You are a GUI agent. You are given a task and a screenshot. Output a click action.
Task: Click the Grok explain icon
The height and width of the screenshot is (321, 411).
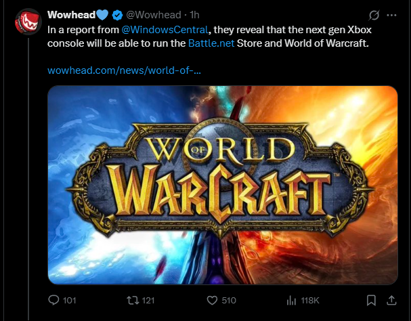click(374, 15)
